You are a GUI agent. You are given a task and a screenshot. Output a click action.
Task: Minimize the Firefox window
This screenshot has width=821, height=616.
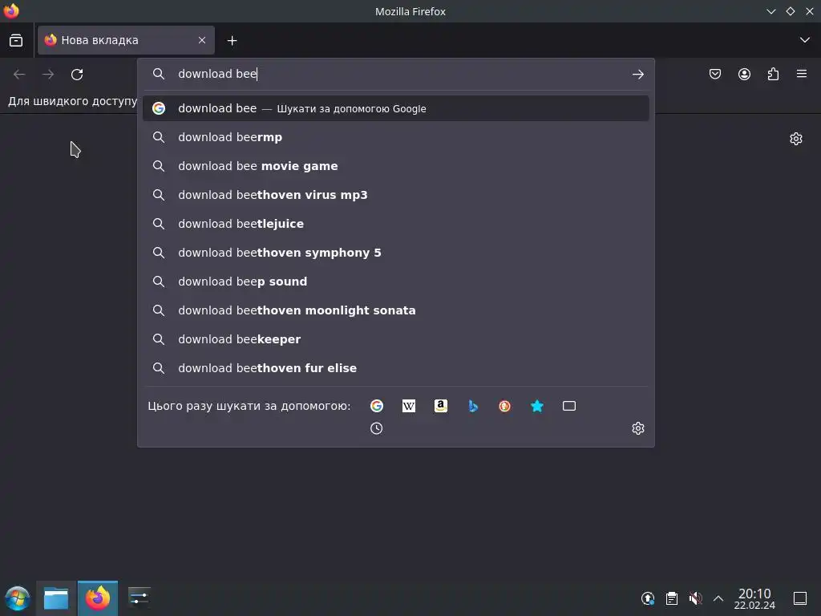(770, 11)
